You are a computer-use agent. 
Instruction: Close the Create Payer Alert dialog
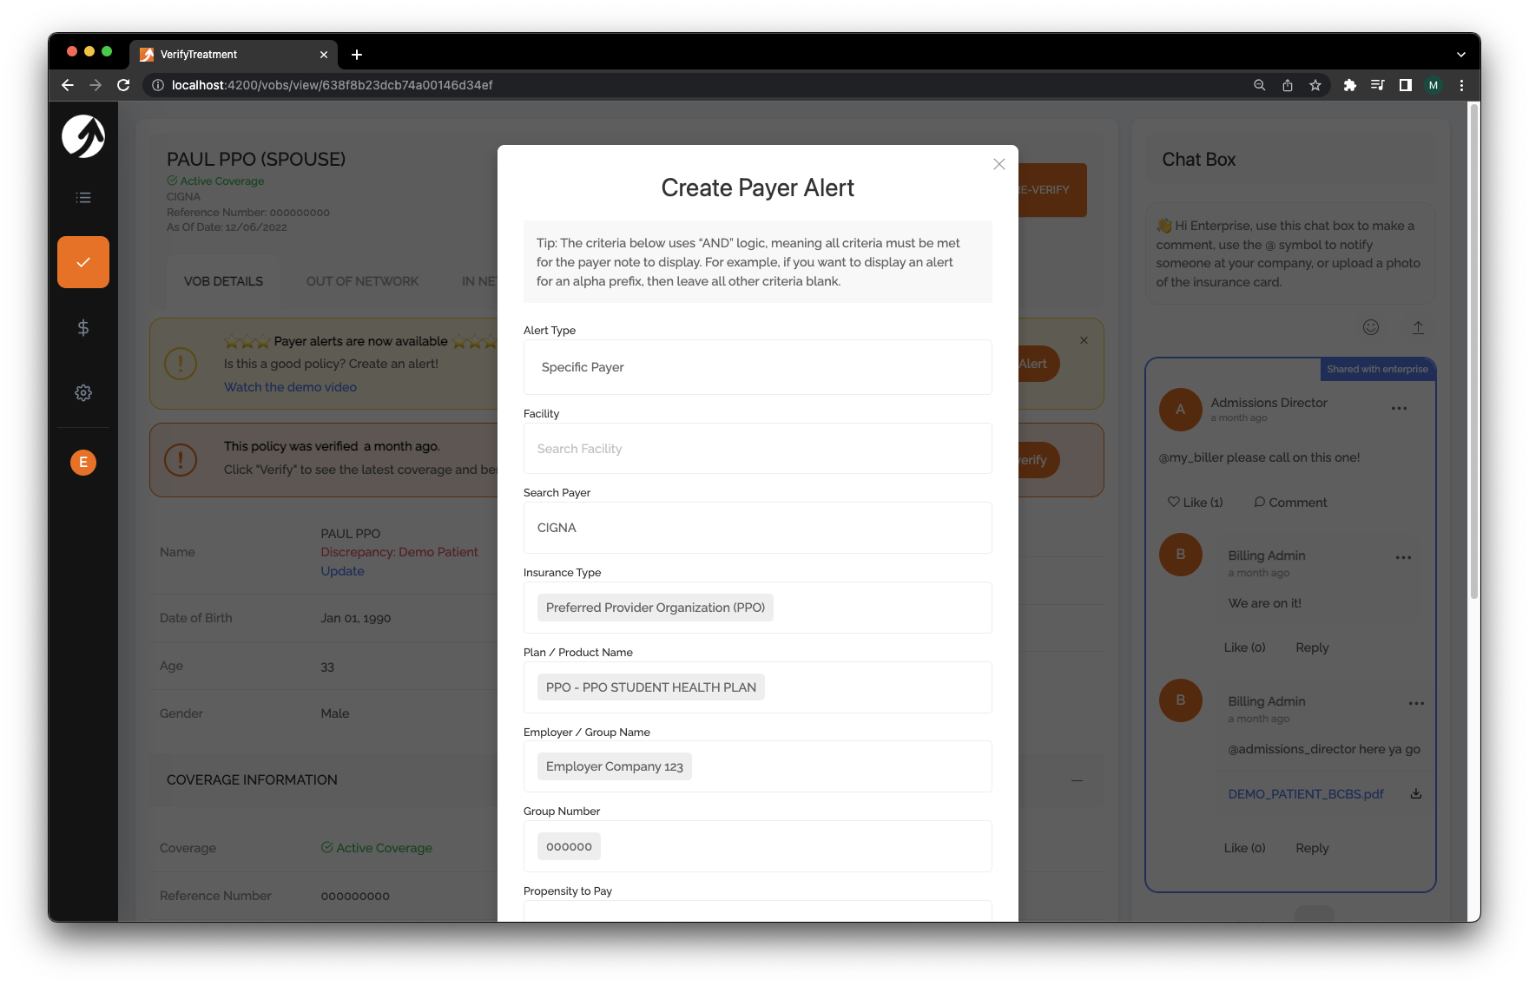point(998,164)
